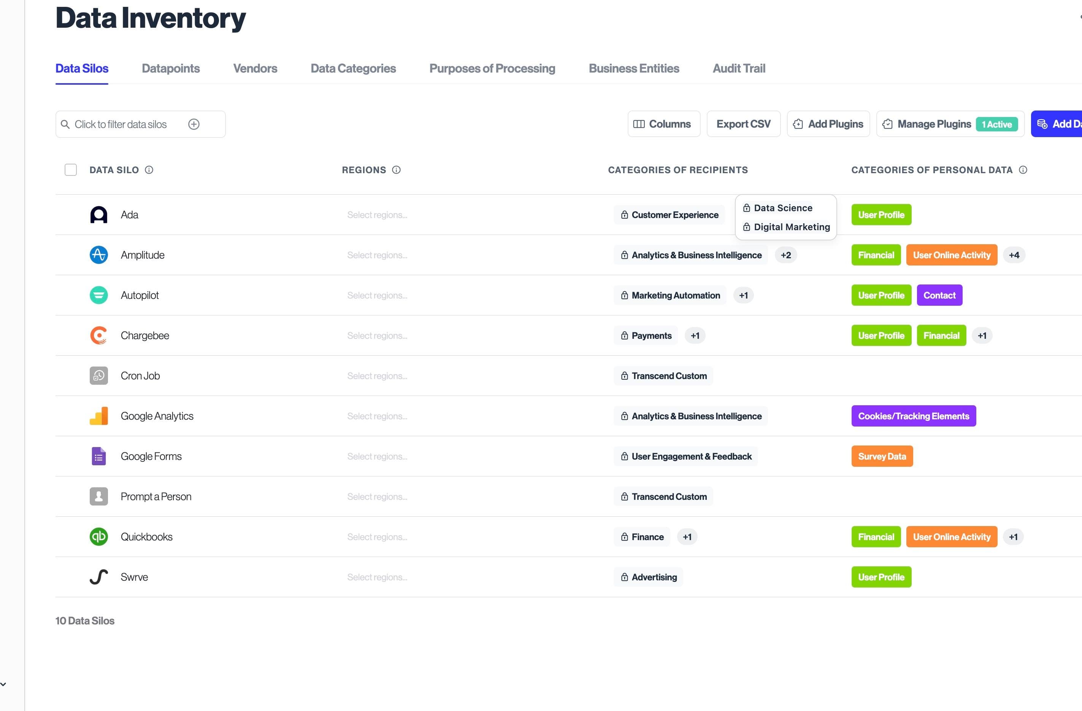The width and height of the screenshot is (1082, 711).
Task: Click the Chargebee logo icon
Action: pos(98,336)
